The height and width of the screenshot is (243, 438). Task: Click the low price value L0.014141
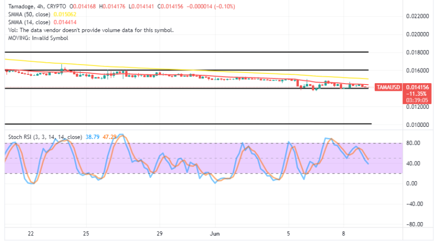141,6
